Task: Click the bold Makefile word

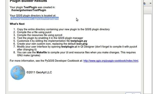Action: click(42, 52)
